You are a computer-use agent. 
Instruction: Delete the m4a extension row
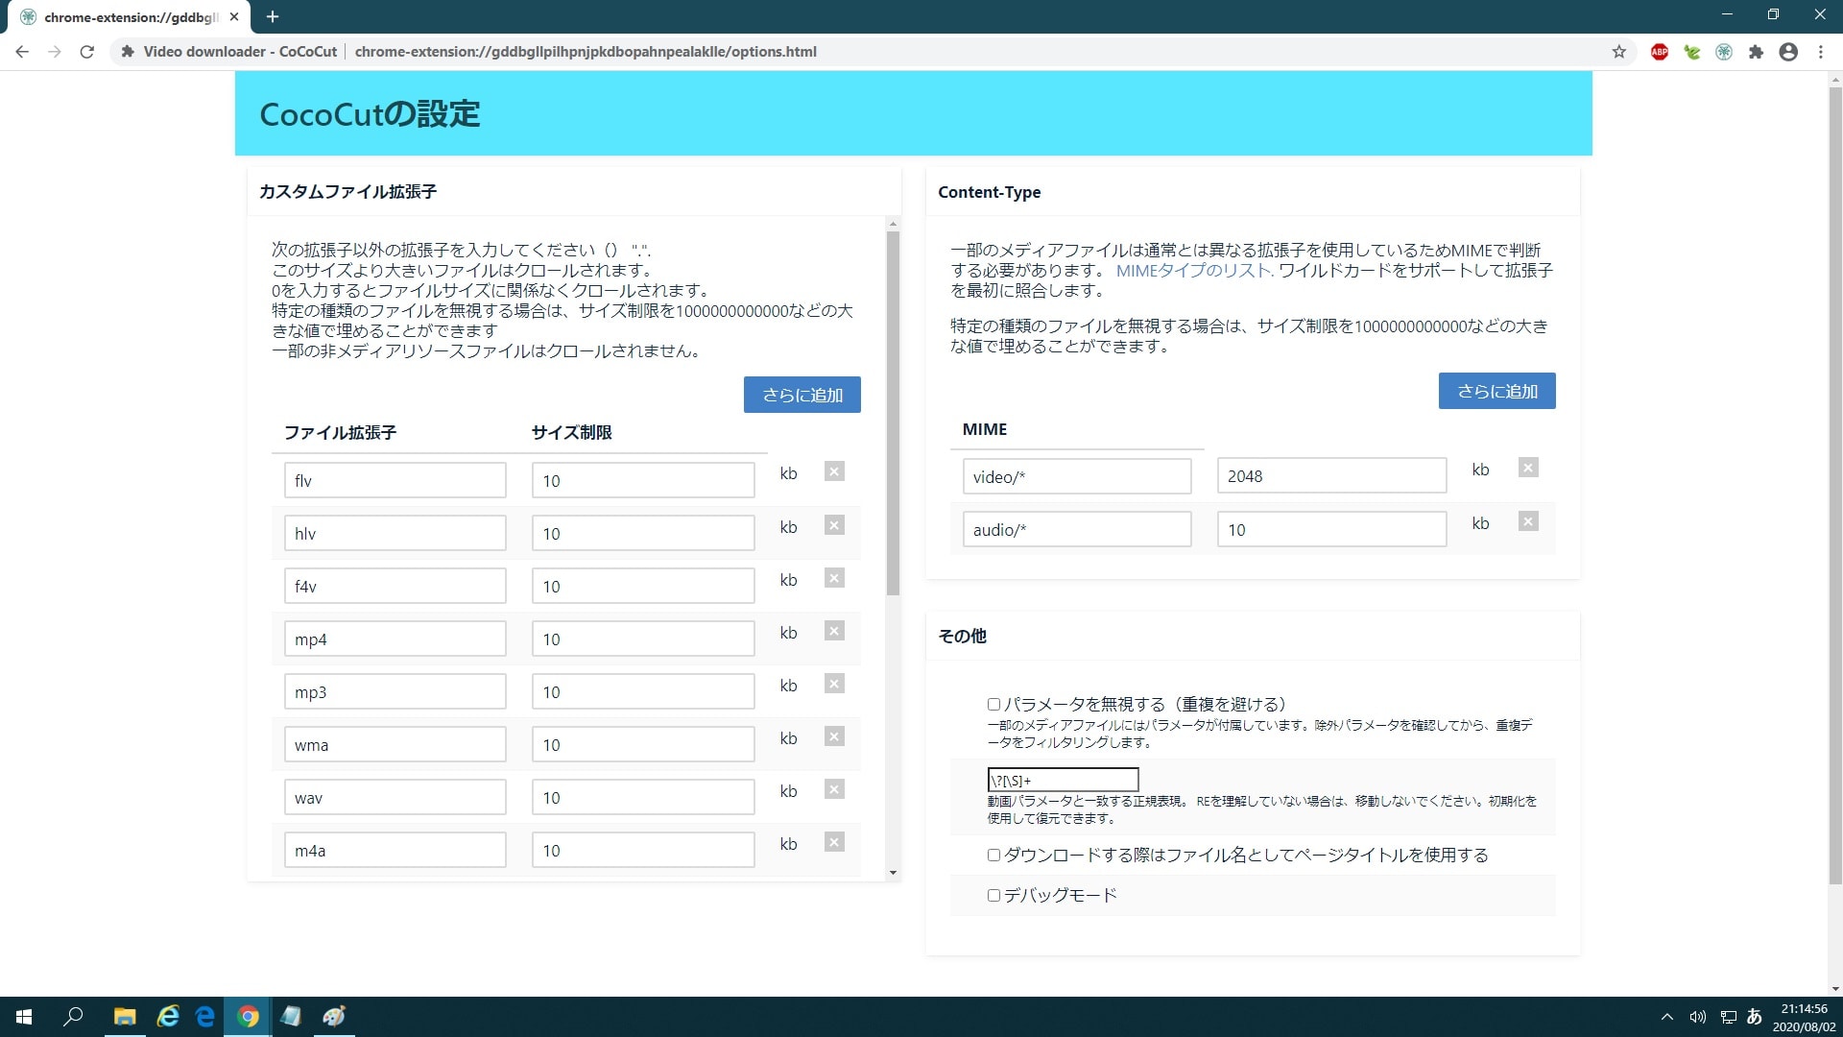click(x=834, y=842)
